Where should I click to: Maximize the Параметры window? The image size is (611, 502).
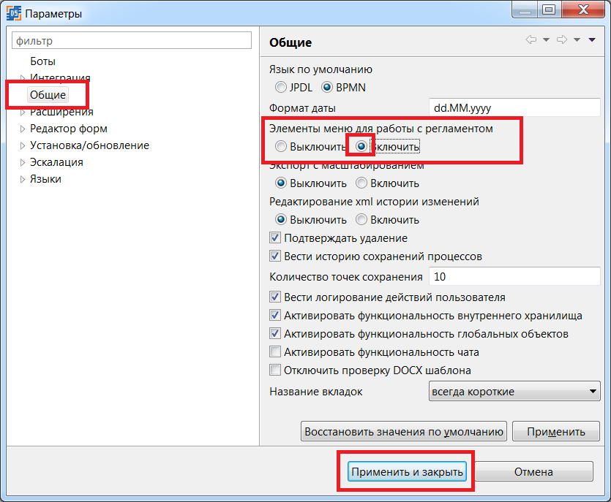click(x=549, y=9)
